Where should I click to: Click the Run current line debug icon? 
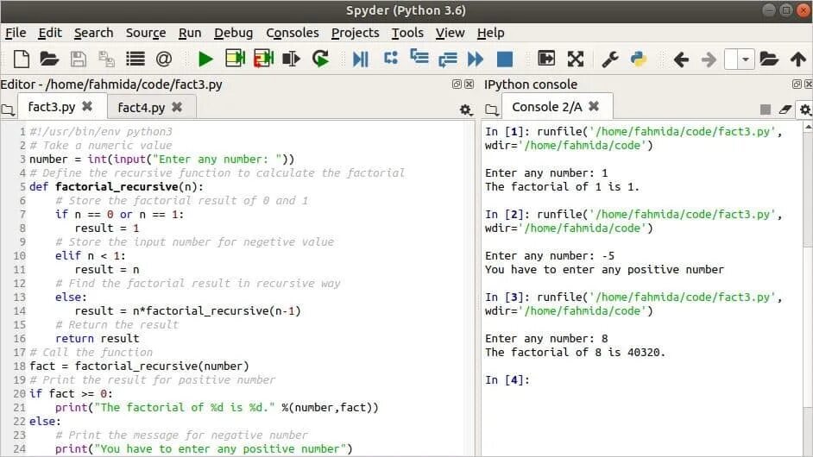coord(391,58)
